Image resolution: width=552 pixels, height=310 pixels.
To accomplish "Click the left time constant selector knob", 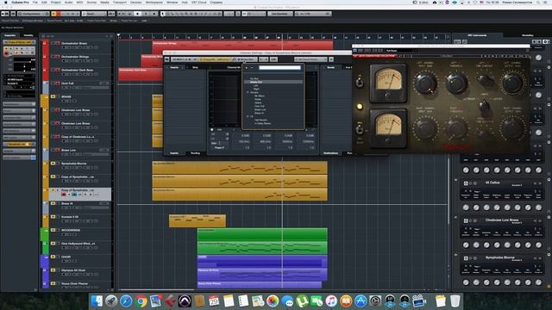I will (x=485, y=80).
